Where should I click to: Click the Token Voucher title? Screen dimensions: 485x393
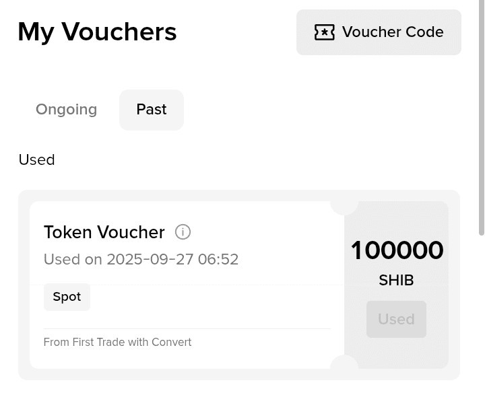point(104,232)
